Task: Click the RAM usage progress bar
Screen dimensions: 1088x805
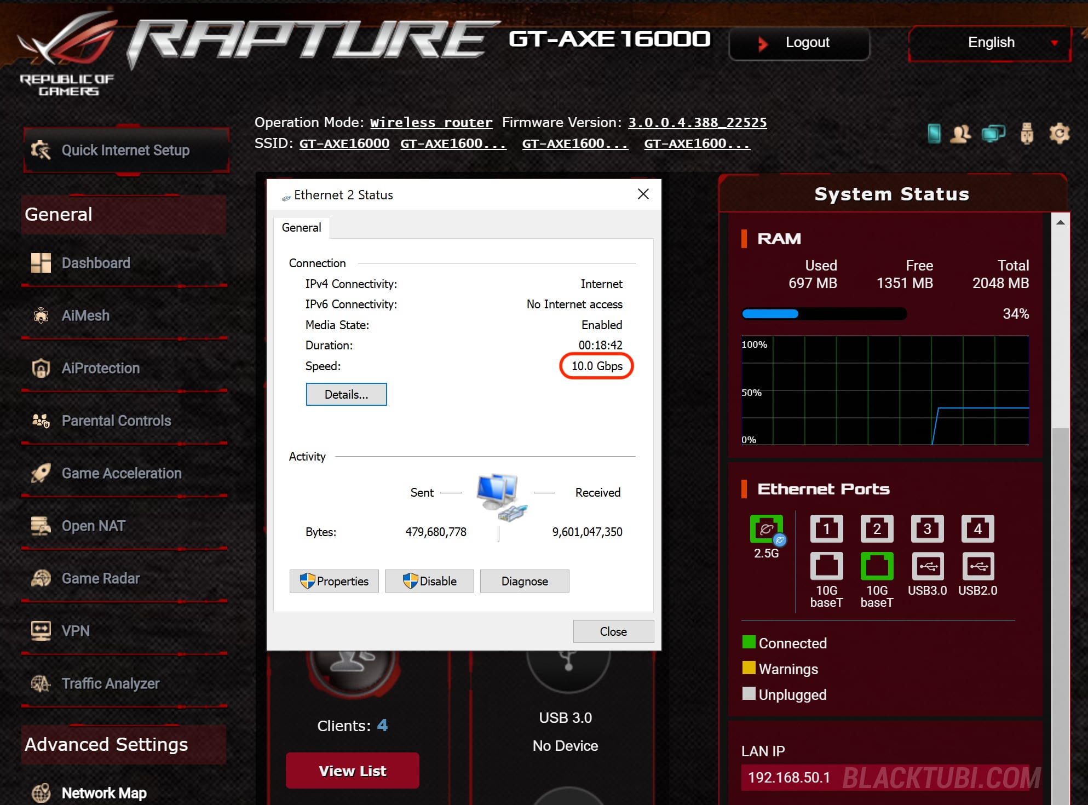Action: [824, 314]
